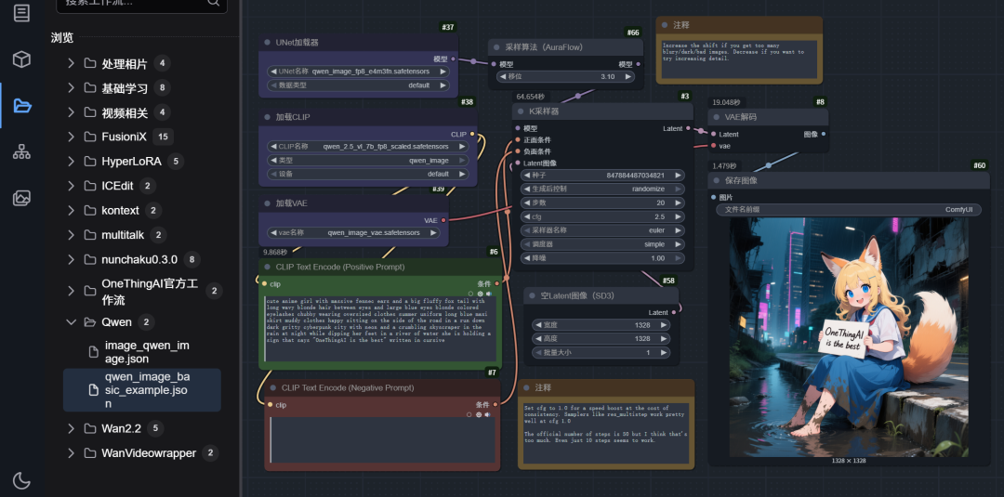Click the workflows open-folder icon in sidebar

click(21, 105)
